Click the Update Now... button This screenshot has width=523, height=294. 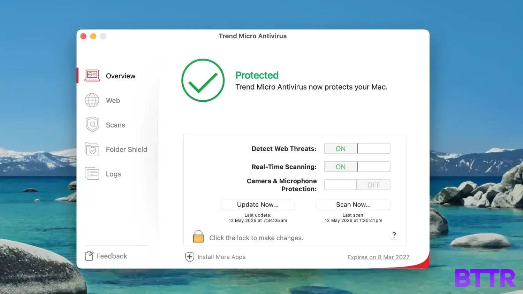(x=258, y=205)
